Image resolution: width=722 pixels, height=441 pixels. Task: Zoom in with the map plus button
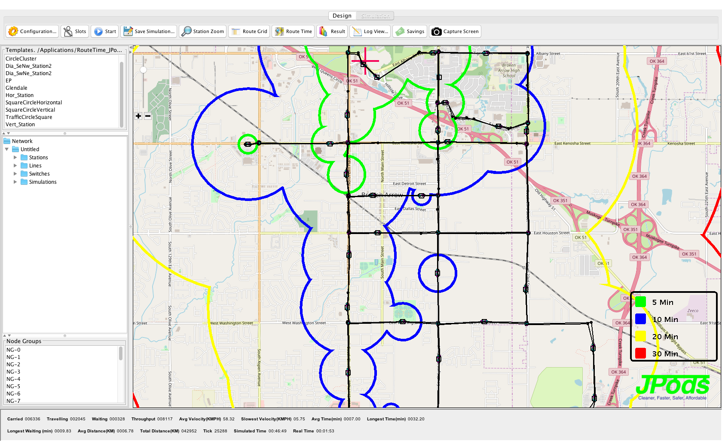coord(138,116)
